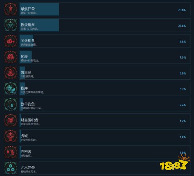Screen dimensions: 194x176
Task: Click the 咒术完备 three-curse icon
Action: (11, 168)
